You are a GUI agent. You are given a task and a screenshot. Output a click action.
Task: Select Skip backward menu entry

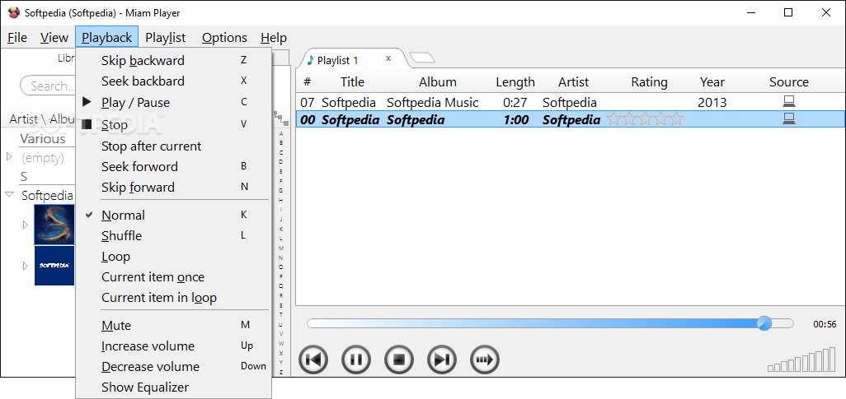(172, 60)
